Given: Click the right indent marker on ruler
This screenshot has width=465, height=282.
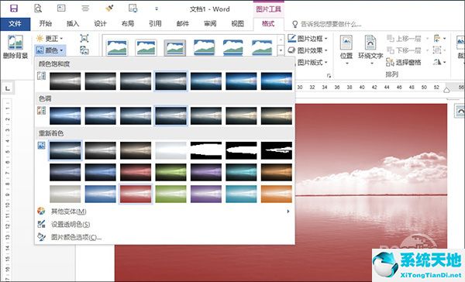Looking at the screenshot, I should 446,90.
